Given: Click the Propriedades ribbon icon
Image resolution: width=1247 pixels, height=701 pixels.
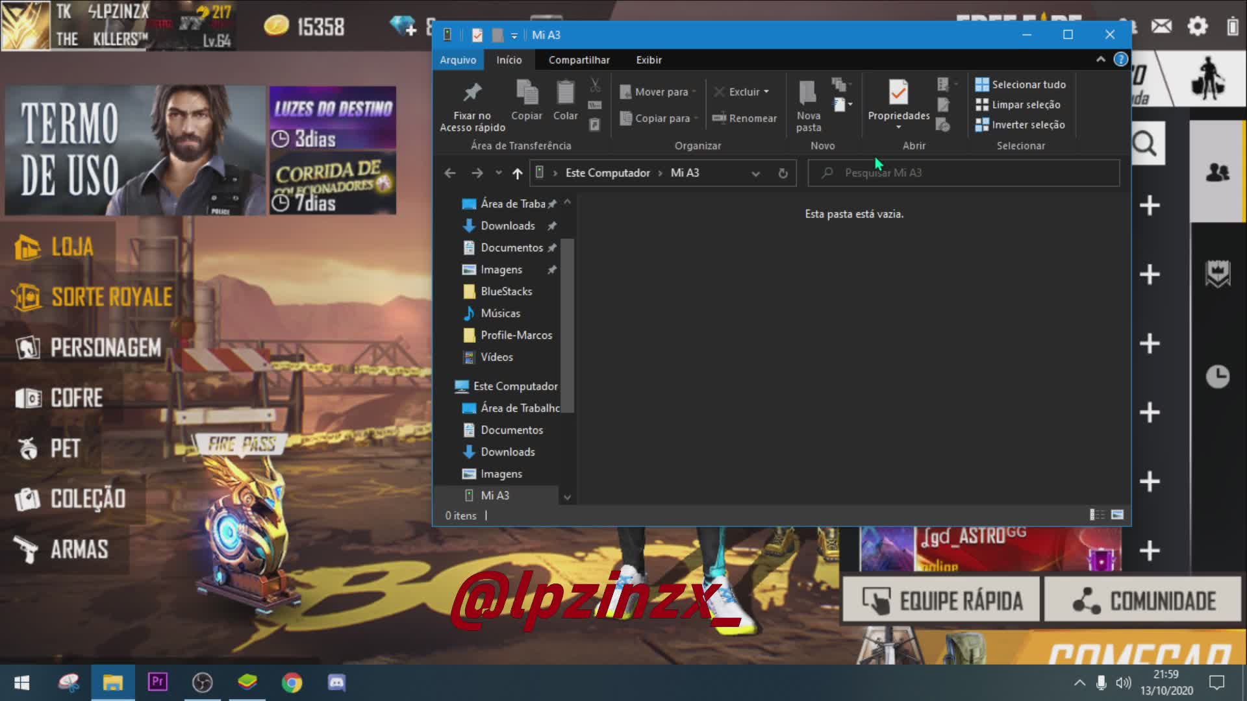Looking at the screenshot, I should pos(898,93).
